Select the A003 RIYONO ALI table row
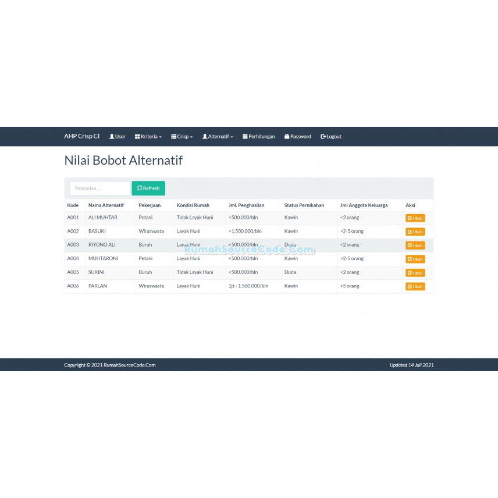 pos(248,245)
